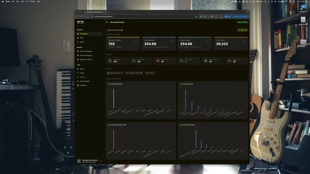The width and height of the screenshot is (310, 174).
Task: Open Files in the sidebar
Action: tap(90, 38)
